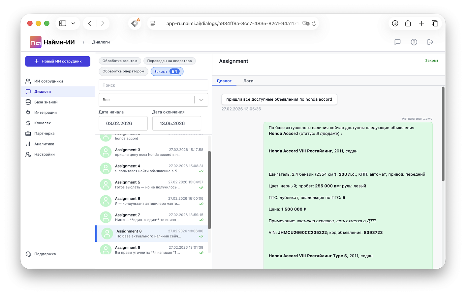Viewport: 466px width, 296px height.
Task: Toggle the Закрыт 84 filter chip
Action: [167, 71]
